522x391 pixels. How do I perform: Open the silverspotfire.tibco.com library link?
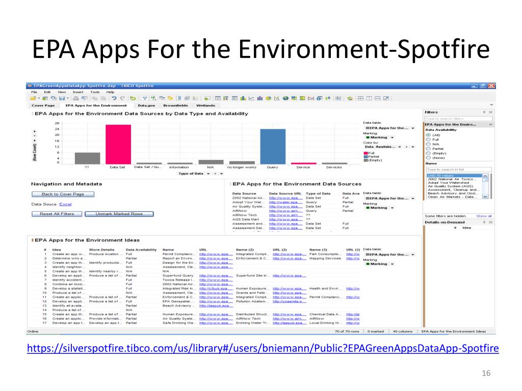coord(263,348)
